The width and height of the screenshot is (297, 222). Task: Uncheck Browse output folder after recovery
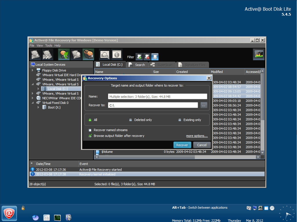point(90,136)
